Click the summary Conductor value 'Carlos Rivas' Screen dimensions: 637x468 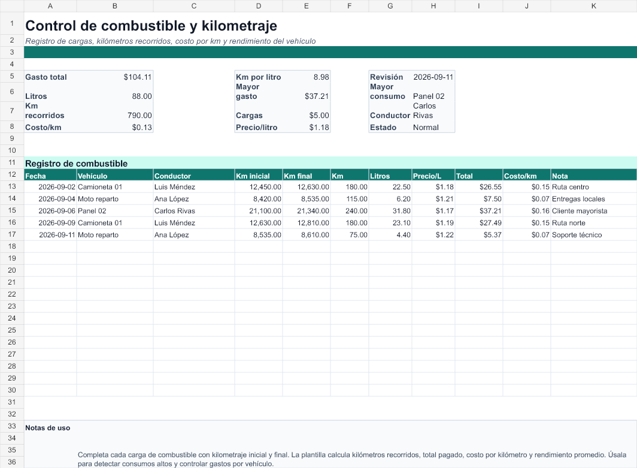(424, 111)
